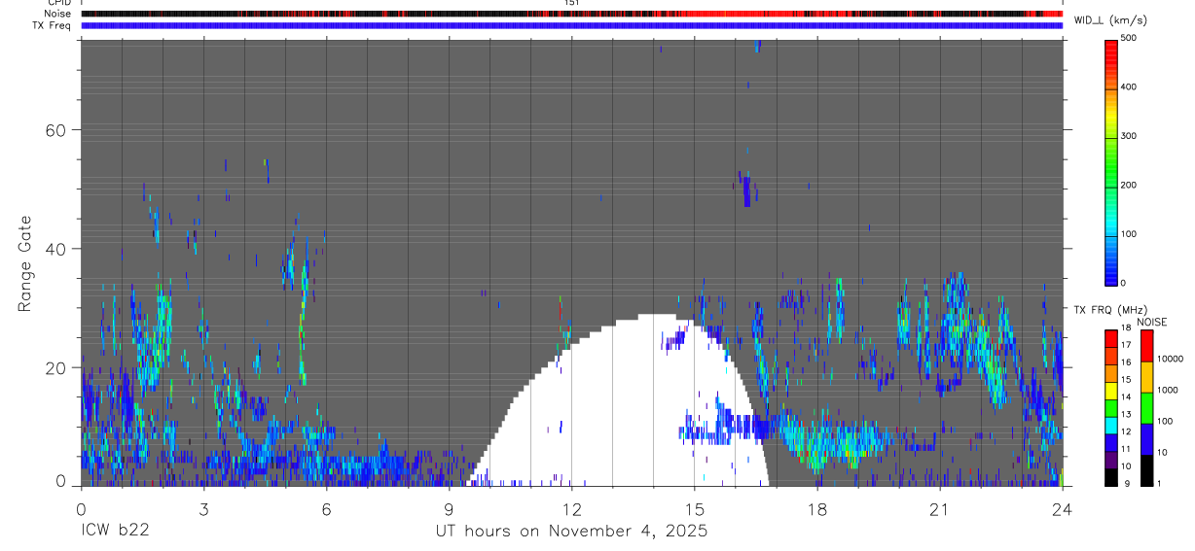Click the 'NOISE' legend title
This screenshot has height=551, width=1195.
pos(1151,323)
